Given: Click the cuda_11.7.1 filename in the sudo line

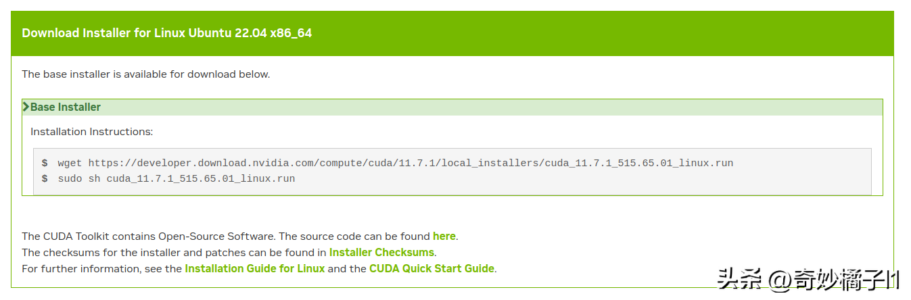Looking at the screenshot, I should point(201,179).
